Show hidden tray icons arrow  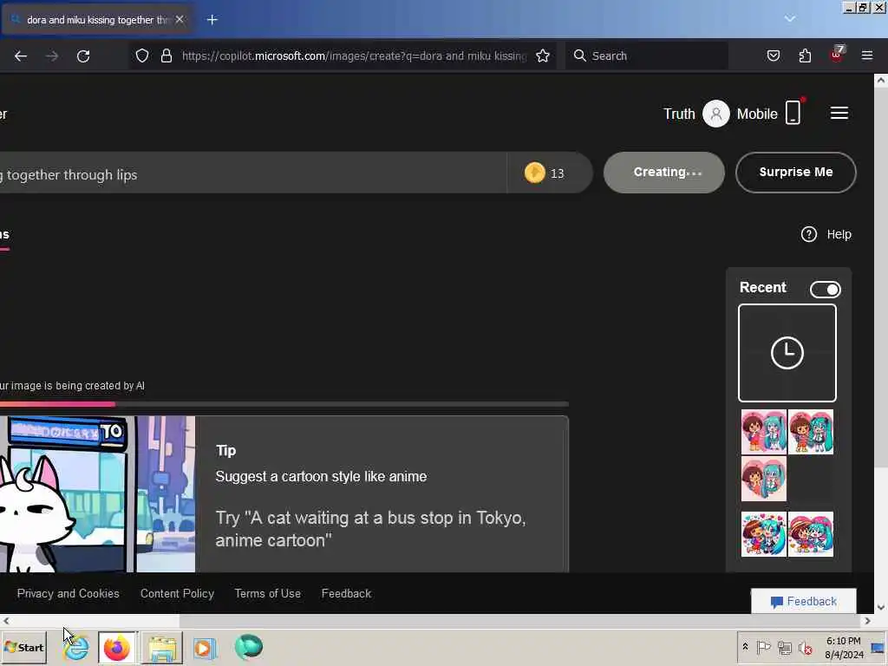point(745,647)
